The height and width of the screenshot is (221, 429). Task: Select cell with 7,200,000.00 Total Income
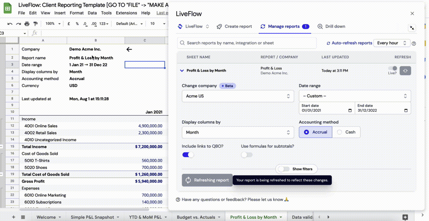point(145,147)
